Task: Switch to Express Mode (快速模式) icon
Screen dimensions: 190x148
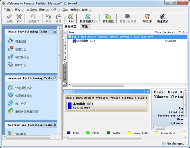Action: (x=163, y=17)
